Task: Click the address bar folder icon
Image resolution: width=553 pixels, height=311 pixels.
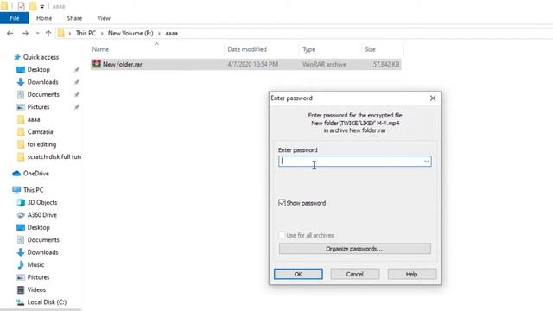Action: click(61, 33)
